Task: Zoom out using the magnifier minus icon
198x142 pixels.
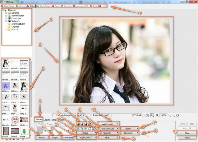Action: [173, 116]
